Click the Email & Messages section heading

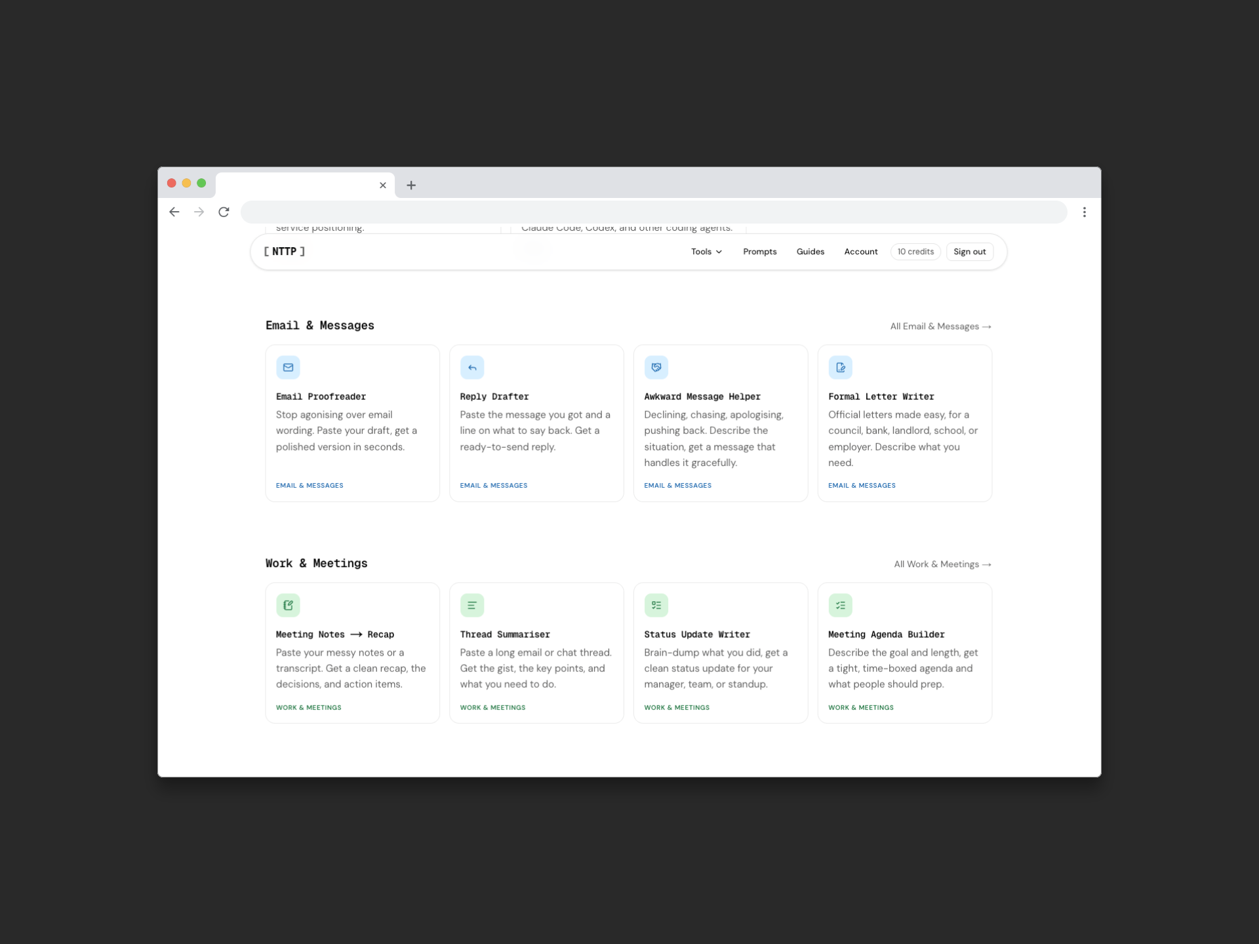pos(319,326)
